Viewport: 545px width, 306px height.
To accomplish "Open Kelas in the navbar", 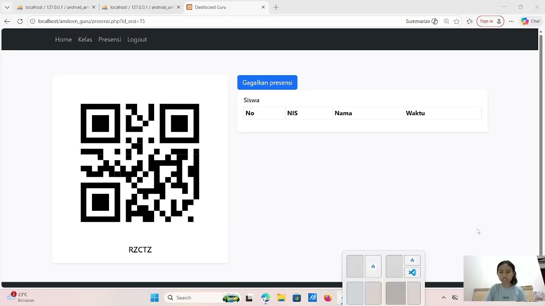I will click(85, 40).
